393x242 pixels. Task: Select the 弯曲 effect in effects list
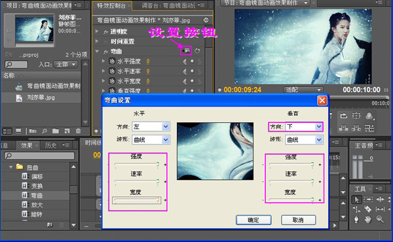[37, 196]
